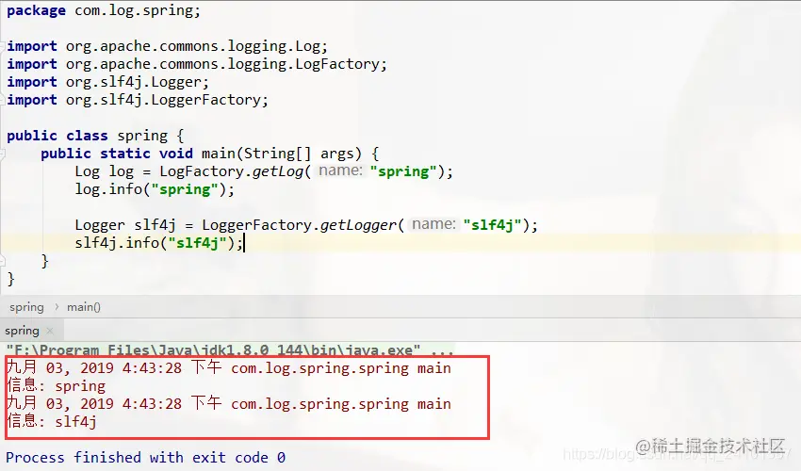Image resolution: width=801 pixels, height=471 pixels.
Task: Click the import org.apache.commons.logging.Log line
Action: pyautogui.click(x=167, y=46)
